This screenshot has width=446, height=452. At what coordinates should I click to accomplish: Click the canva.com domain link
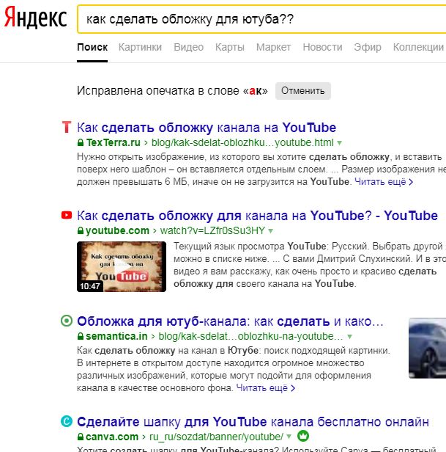pyautogui.click(x=112, y=437)
